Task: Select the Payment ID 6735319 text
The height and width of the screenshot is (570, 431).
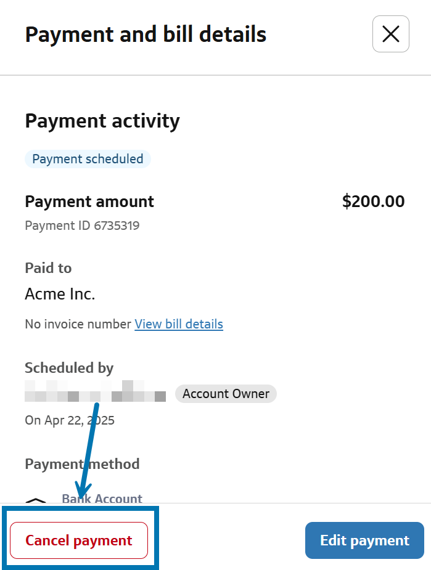Action: [x=82, y=226]
